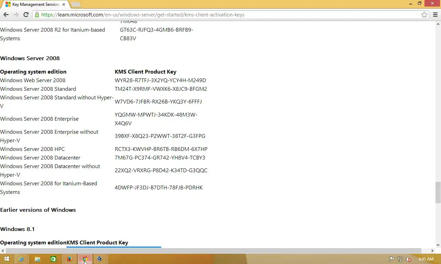View site security padlock info

click(x=37, y=15)
